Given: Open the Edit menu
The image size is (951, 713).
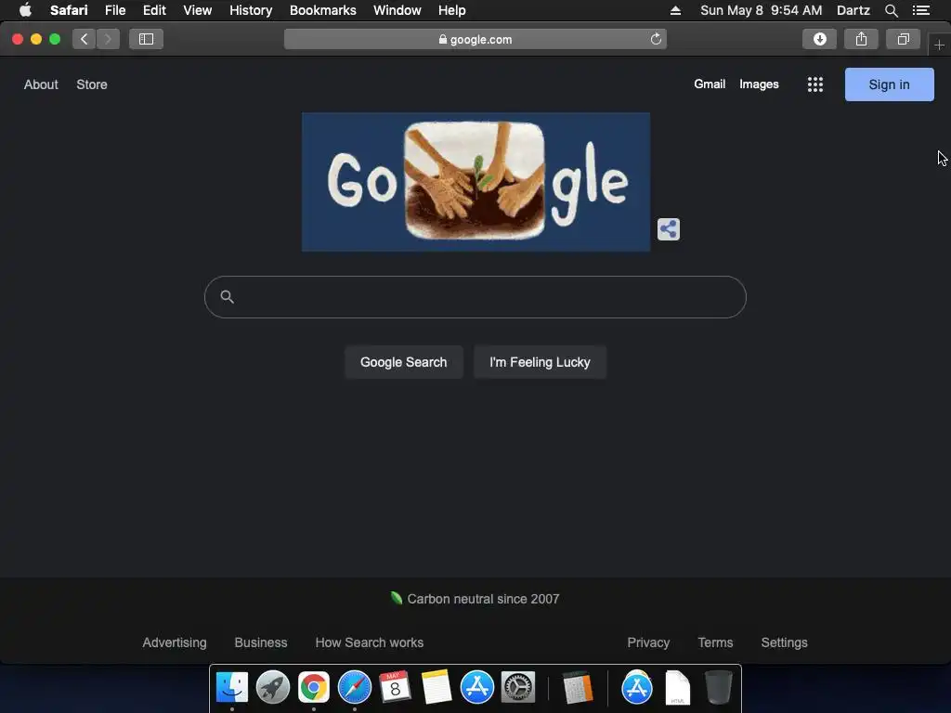Looking at the screenshot, I should pos(154,10).
